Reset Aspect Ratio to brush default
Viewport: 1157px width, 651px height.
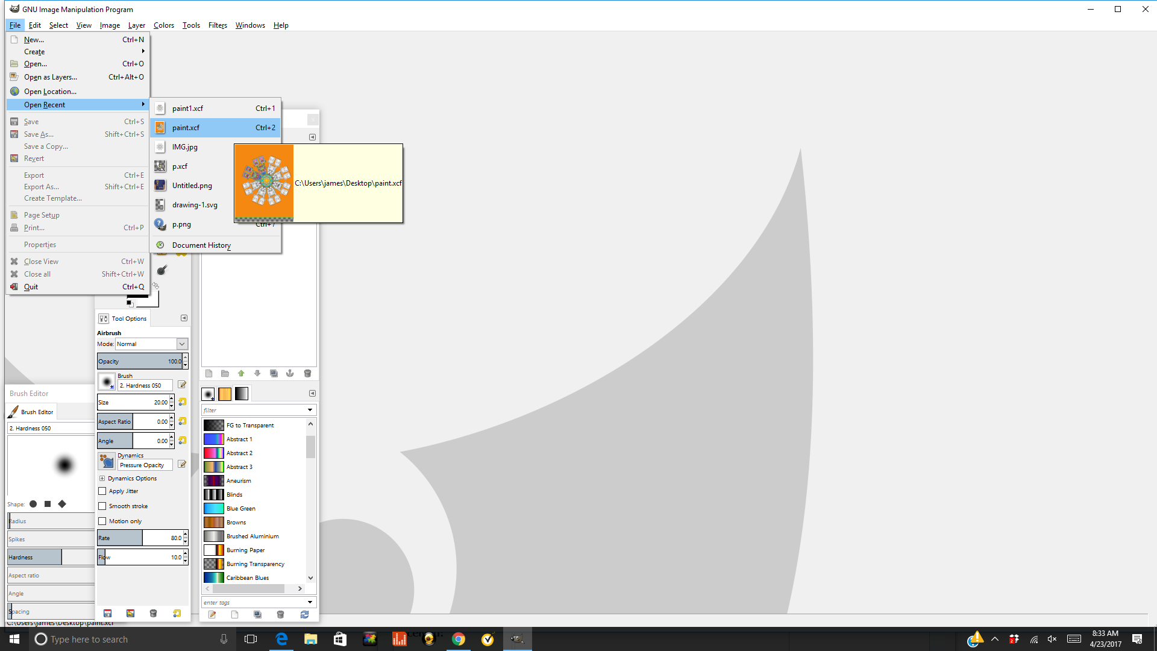click(x=183, y=421)
